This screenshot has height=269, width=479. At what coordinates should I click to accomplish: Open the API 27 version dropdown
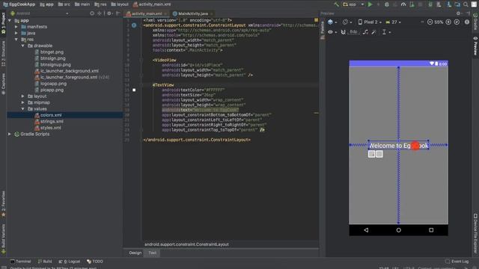pos(394,22)
